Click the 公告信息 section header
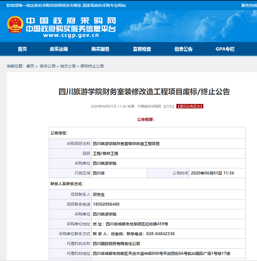The width and height of the screenshot is (257, 261). (59, 133)
